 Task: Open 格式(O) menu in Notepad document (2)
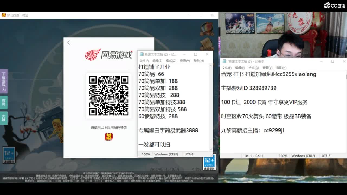(171, 61)
